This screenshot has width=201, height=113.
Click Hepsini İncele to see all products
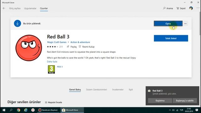[54, 102]
